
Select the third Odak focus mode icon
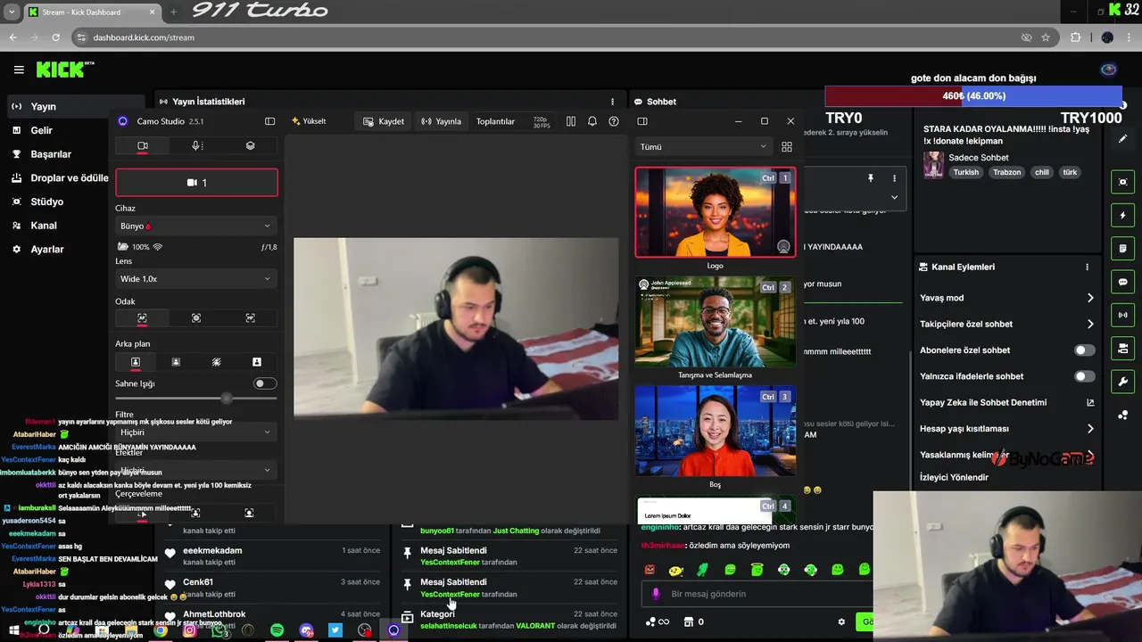pyautogui.click(x=250, y=318)
